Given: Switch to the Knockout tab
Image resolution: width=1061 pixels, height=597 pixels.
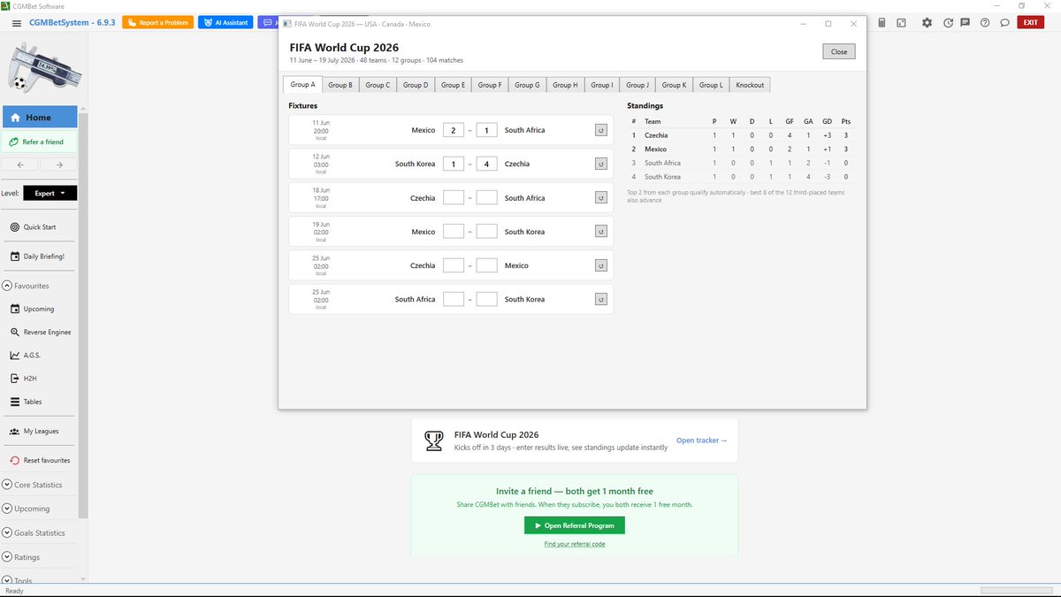Looking at the screenshot, I should (751, 85).
